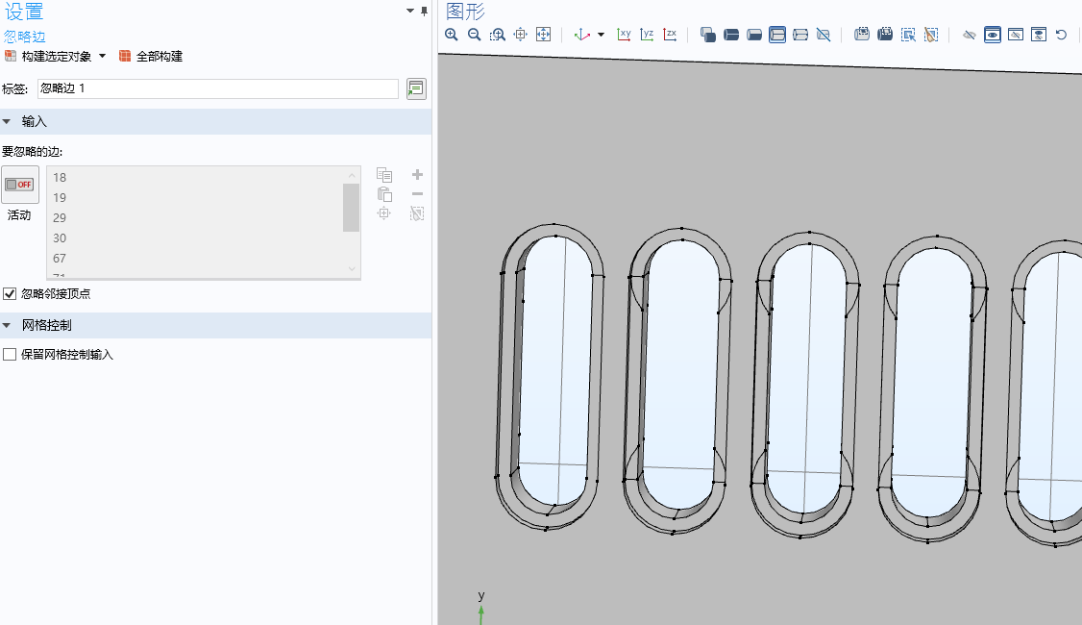1082x625 pixels.
Task: Click the Reset Hiding arrow icon
Action: click(1061, 35)
